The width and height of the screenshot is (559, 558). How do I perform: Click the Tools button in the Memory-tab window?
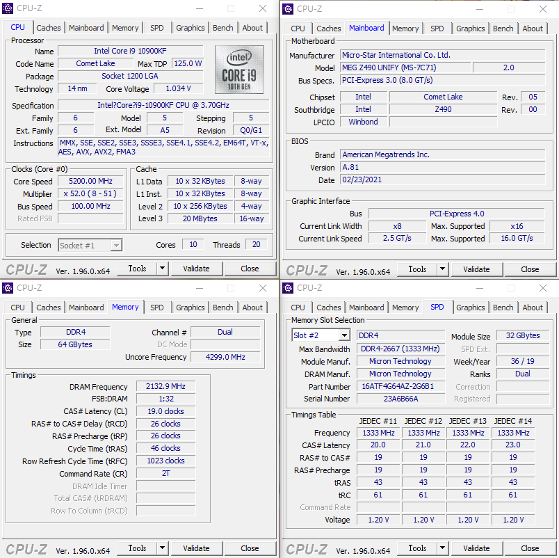[137, 548]
